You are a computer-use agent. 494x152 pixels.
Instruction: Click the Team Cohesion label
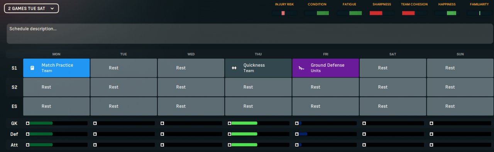tap(415, 4)
